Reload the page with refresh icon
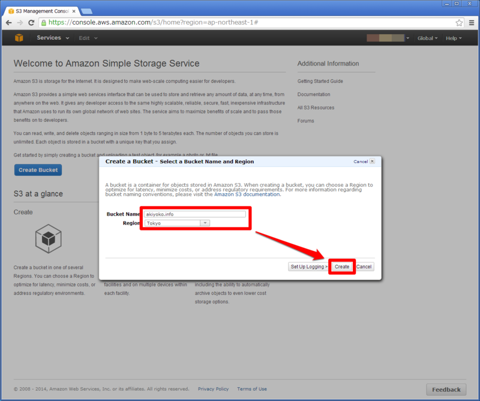The width and height of the screenshot is (480, 401). 31,23
